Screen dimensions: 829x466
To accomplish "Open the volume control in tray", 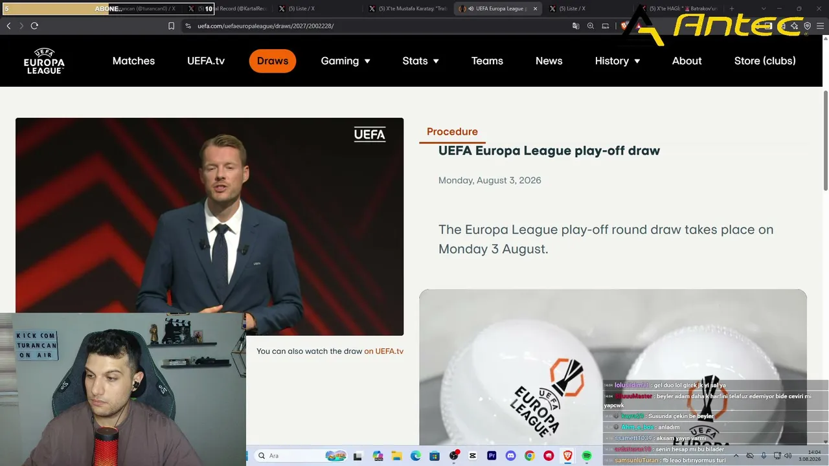I will [788, 456].
